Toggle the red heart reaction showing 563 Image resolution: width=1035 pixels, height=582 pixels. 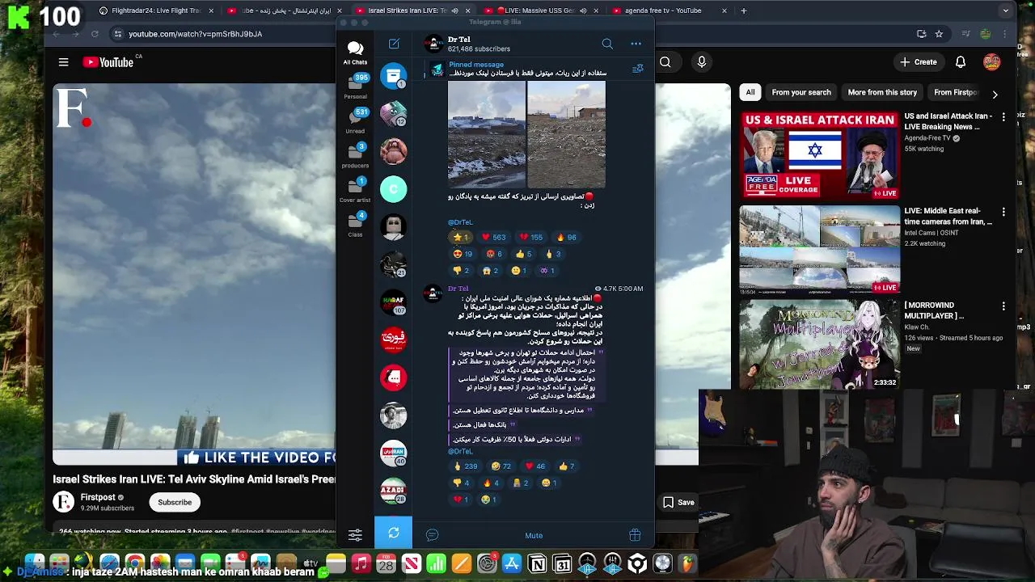click(493, 237)
